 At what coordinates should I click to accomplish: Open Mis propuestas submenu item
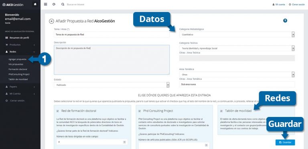click(16, 64)
